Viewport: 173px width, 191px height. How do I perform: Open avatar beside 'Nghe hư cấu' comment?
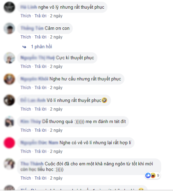[9, 79]
